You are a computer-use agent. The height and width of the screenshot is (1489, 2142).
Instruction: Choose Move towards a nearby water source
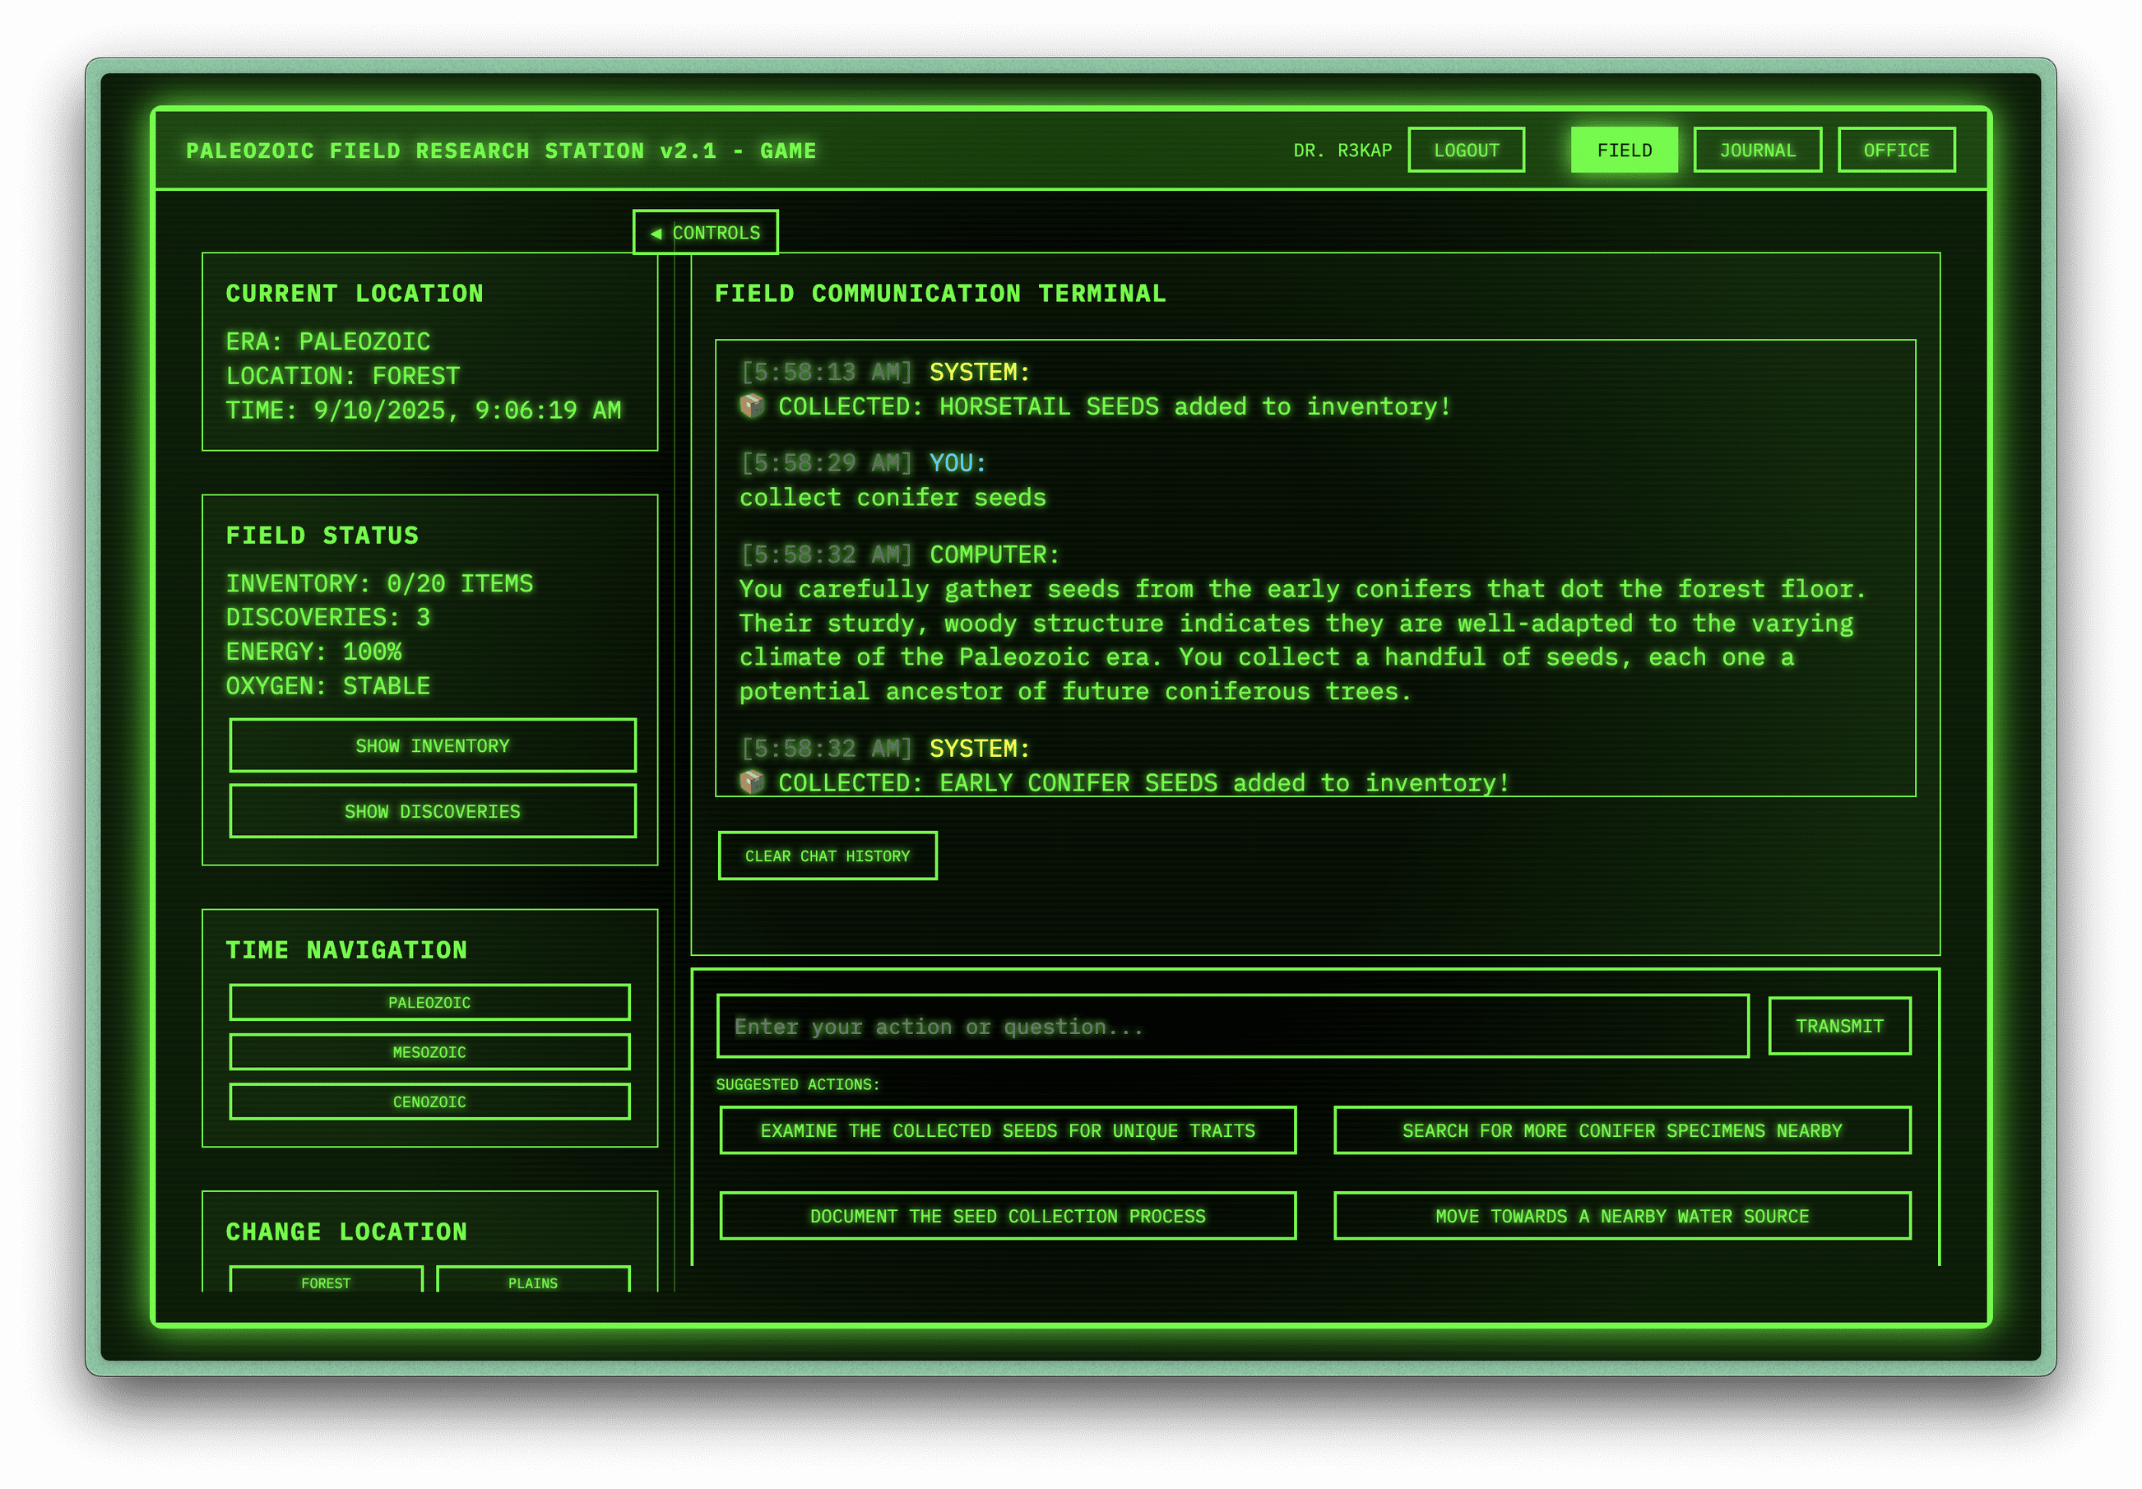click(1621, 1216)
